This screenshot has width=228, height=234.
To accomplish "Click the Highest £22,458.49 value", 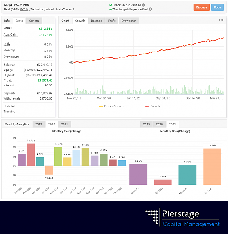I will point(45,75).
